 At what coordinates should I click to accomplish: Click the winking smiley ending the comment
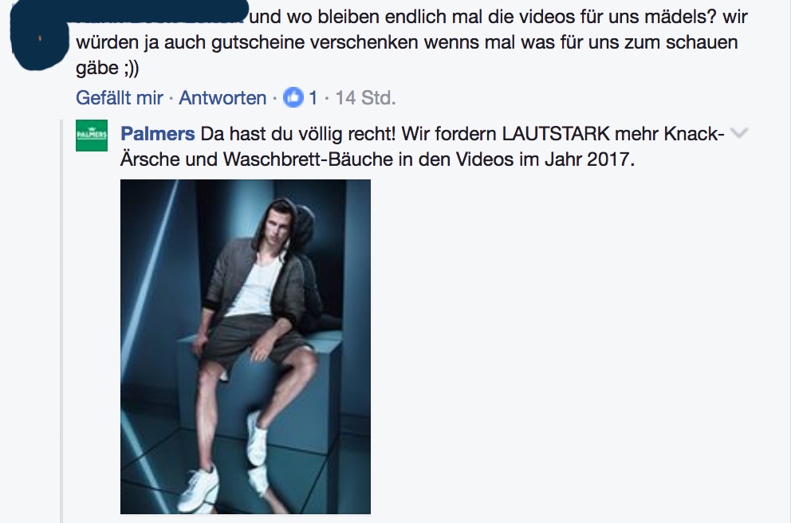pos(130,68)
